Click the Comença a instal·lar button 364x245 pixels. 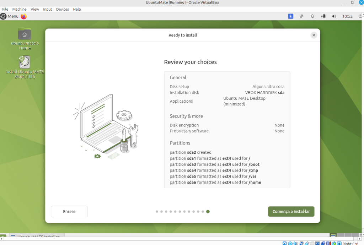[x=291, y=212]
